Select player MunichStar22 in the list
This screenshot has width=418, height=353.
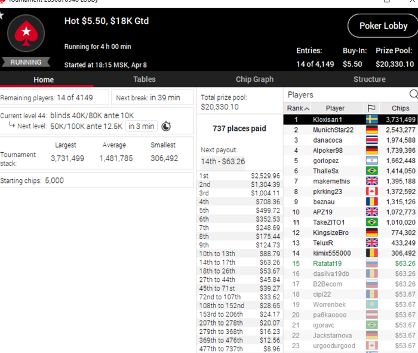[x=351, y=130]
